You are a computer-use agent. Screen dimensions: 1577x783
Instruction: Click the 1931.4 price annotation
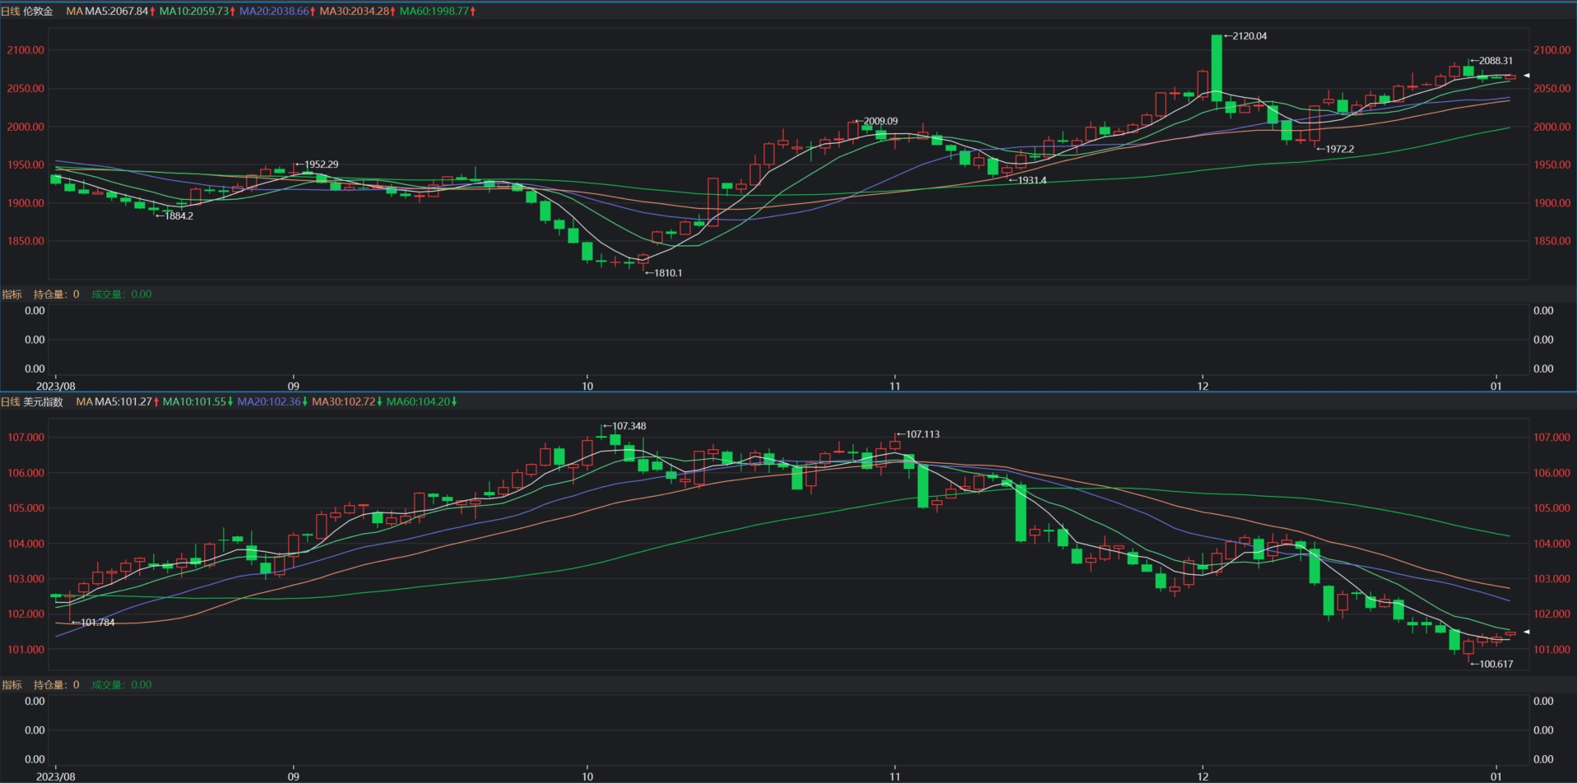[x=1027, y=180]
